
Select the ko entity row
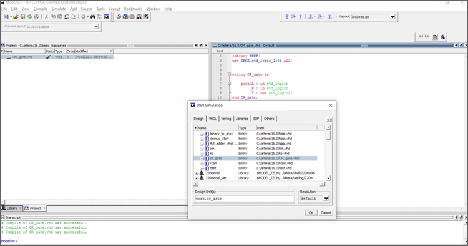click(x=255, y=154)
